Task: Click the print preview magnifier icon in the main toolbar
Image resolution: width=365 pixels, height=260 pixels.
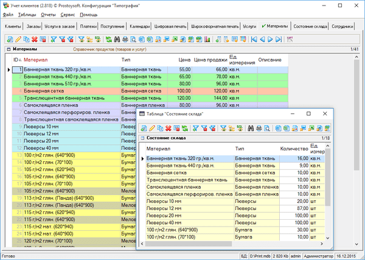Action: tap(133, 40)
